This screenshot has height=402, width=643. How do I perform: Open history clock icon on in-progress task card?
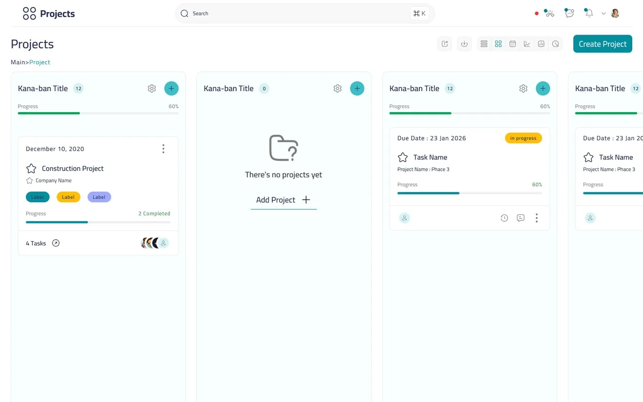click(504, 218)
